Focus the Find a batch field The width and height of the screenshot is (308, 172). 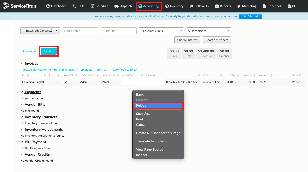pos(80,31)
